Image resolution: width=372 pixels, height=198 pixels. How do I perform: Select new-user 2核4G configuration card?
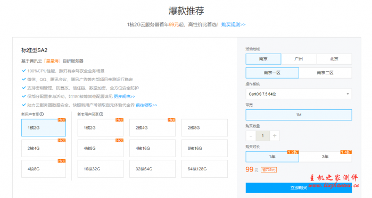click(x=44, y=148)
